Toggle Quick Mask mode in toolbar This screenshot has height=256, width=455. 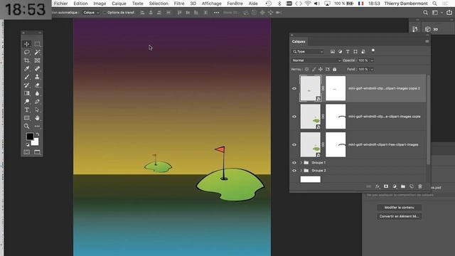point(27,152)
